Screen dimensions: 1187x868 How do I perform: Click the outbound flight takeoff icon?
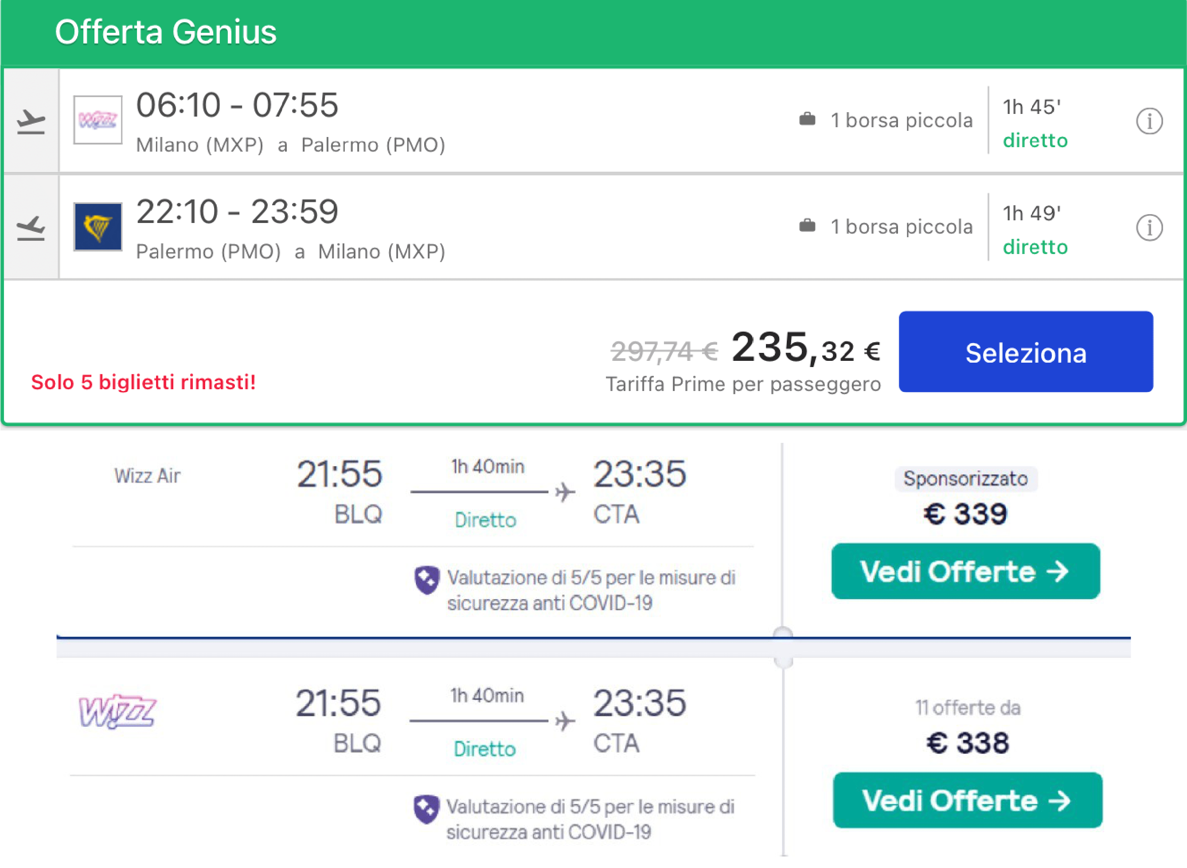(31, 121)
